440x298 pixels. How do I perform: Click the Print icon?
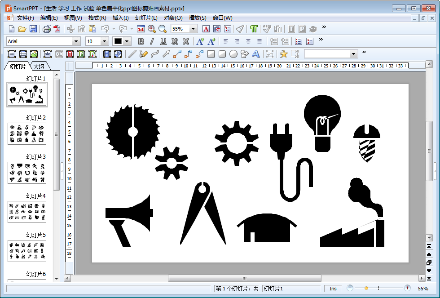coord(46,29)
